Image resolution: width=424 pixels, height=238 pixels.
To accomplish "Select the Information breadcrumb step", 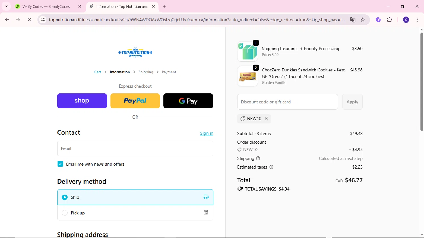I will 120,72.
